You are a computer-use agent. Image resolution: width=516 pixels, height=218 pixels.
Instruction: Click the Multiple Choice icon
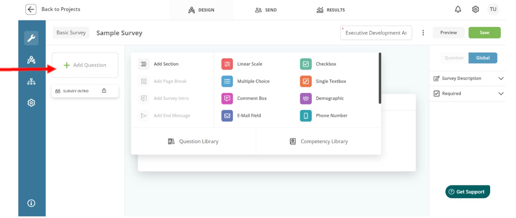click(x=227, y=81)
